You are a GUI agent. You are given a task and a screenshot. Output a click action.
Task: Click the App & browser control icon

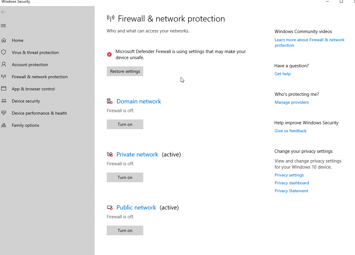pos(4,89)
